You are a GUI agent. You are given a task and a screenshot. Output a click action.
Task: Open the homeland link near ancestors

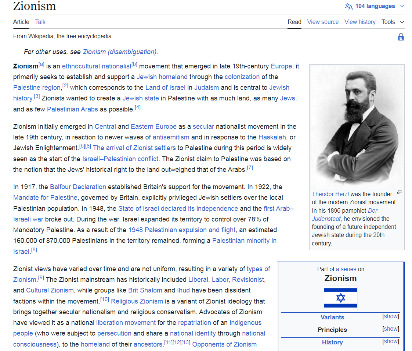pos(95,344)
